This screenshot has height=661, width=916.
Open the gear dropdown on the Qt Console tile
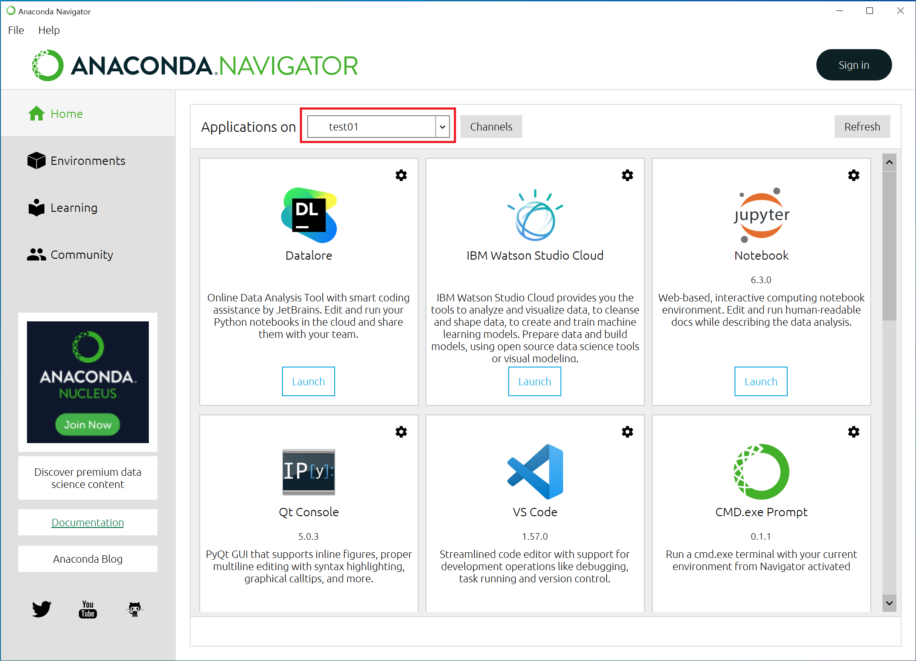(401, 432)
